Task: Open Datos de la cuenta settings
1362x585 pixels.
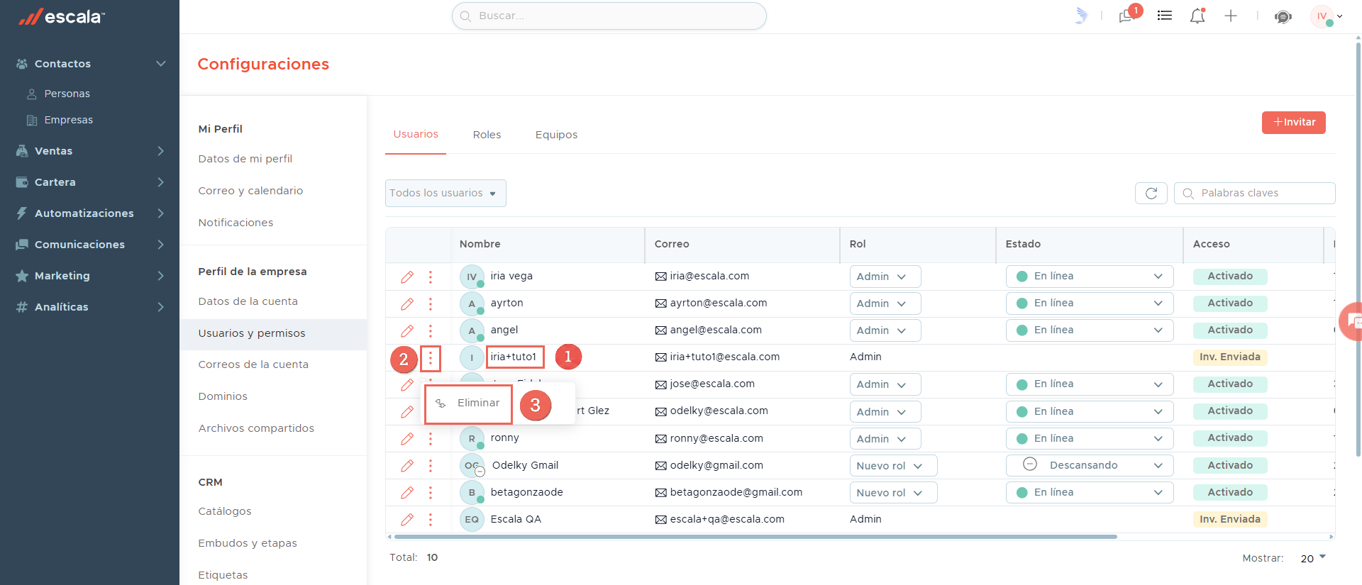Action: tap(248, 301)
